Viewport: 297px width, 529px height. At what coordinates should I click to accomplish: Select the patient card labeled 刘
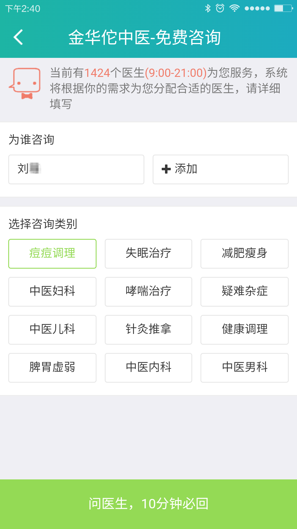click(x=76, y=169)
